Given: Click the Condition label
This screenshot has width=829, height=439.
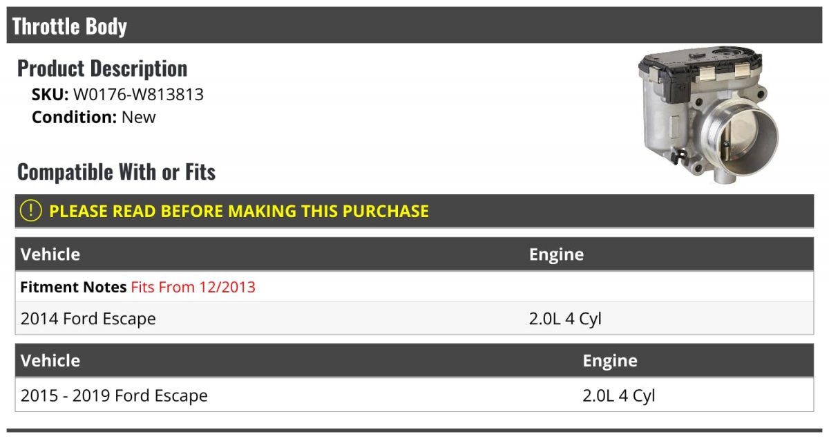Looking at the screenshot, I should (x=74, y=117).
